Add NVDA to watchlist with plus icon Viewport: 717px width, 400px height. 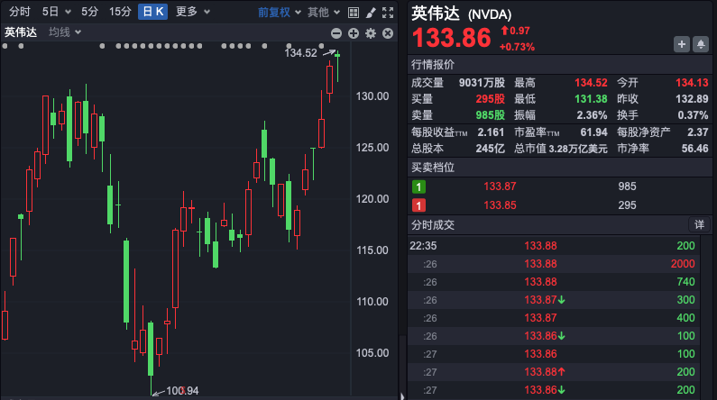(x=682, y=43)
